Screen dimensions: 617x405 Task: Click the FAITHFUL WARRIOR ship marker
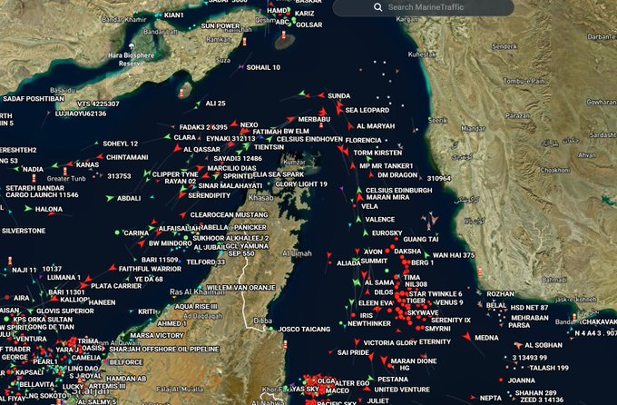click(112, 269)
